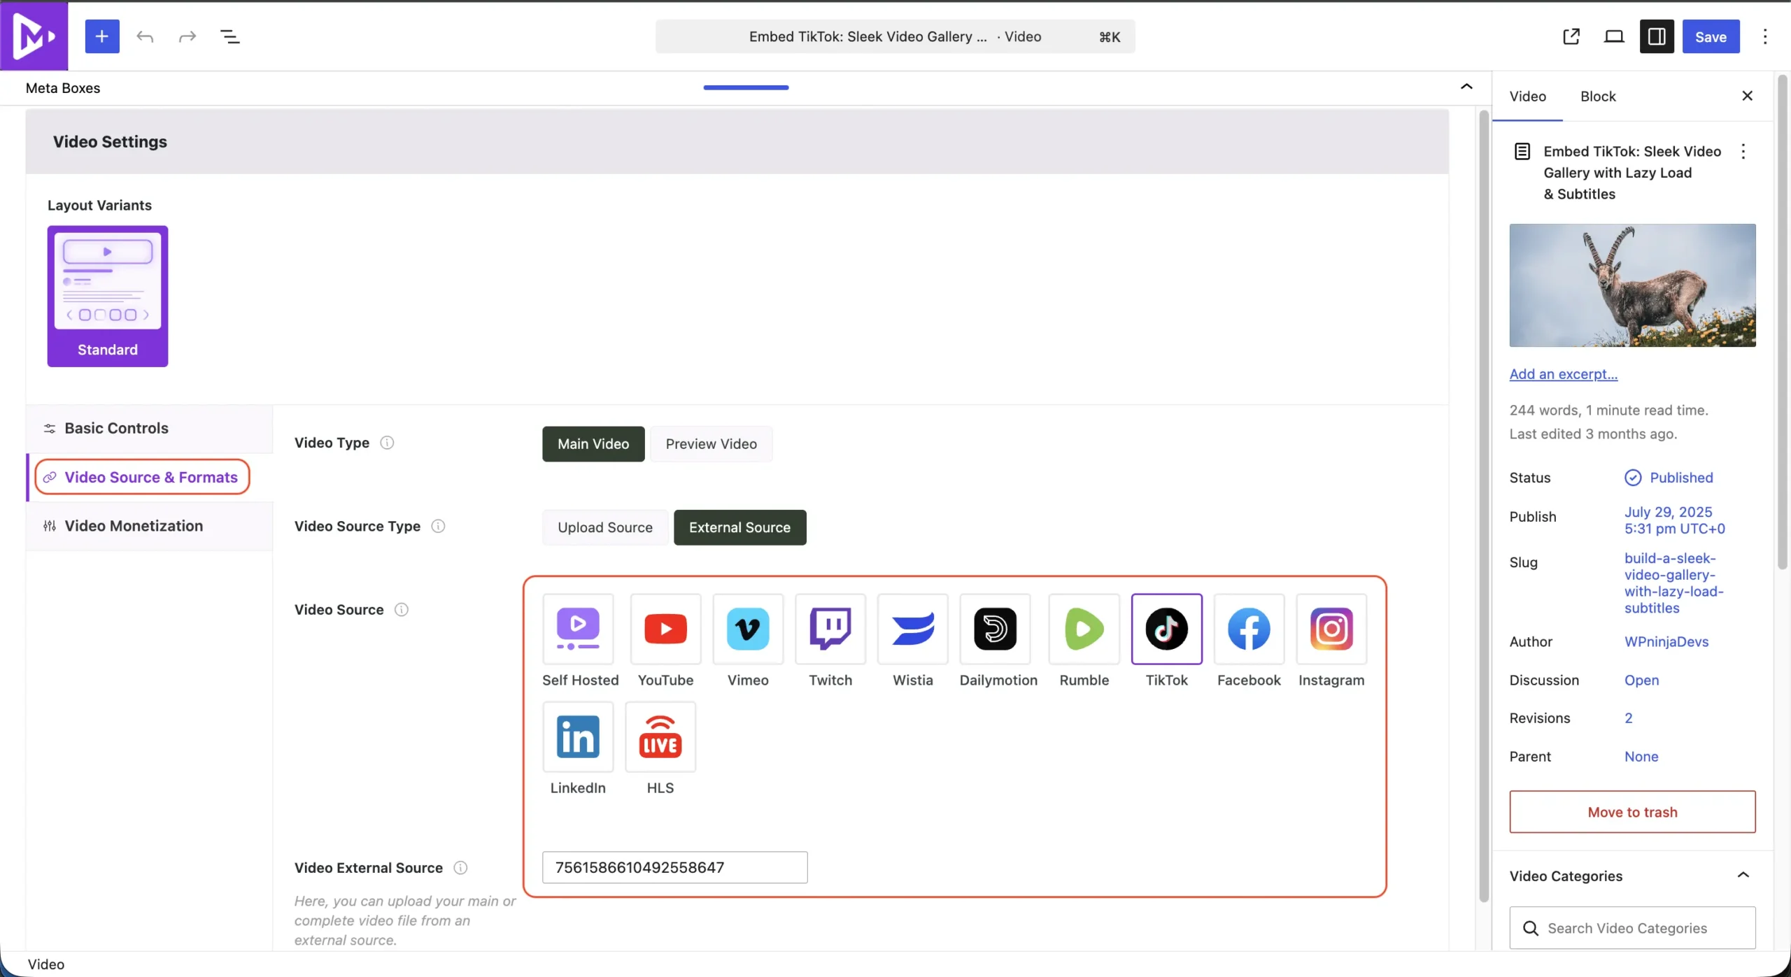This screenshot has width=1791, height=977.
Task: Select the Vimeo video source
Action: [748, 629]
